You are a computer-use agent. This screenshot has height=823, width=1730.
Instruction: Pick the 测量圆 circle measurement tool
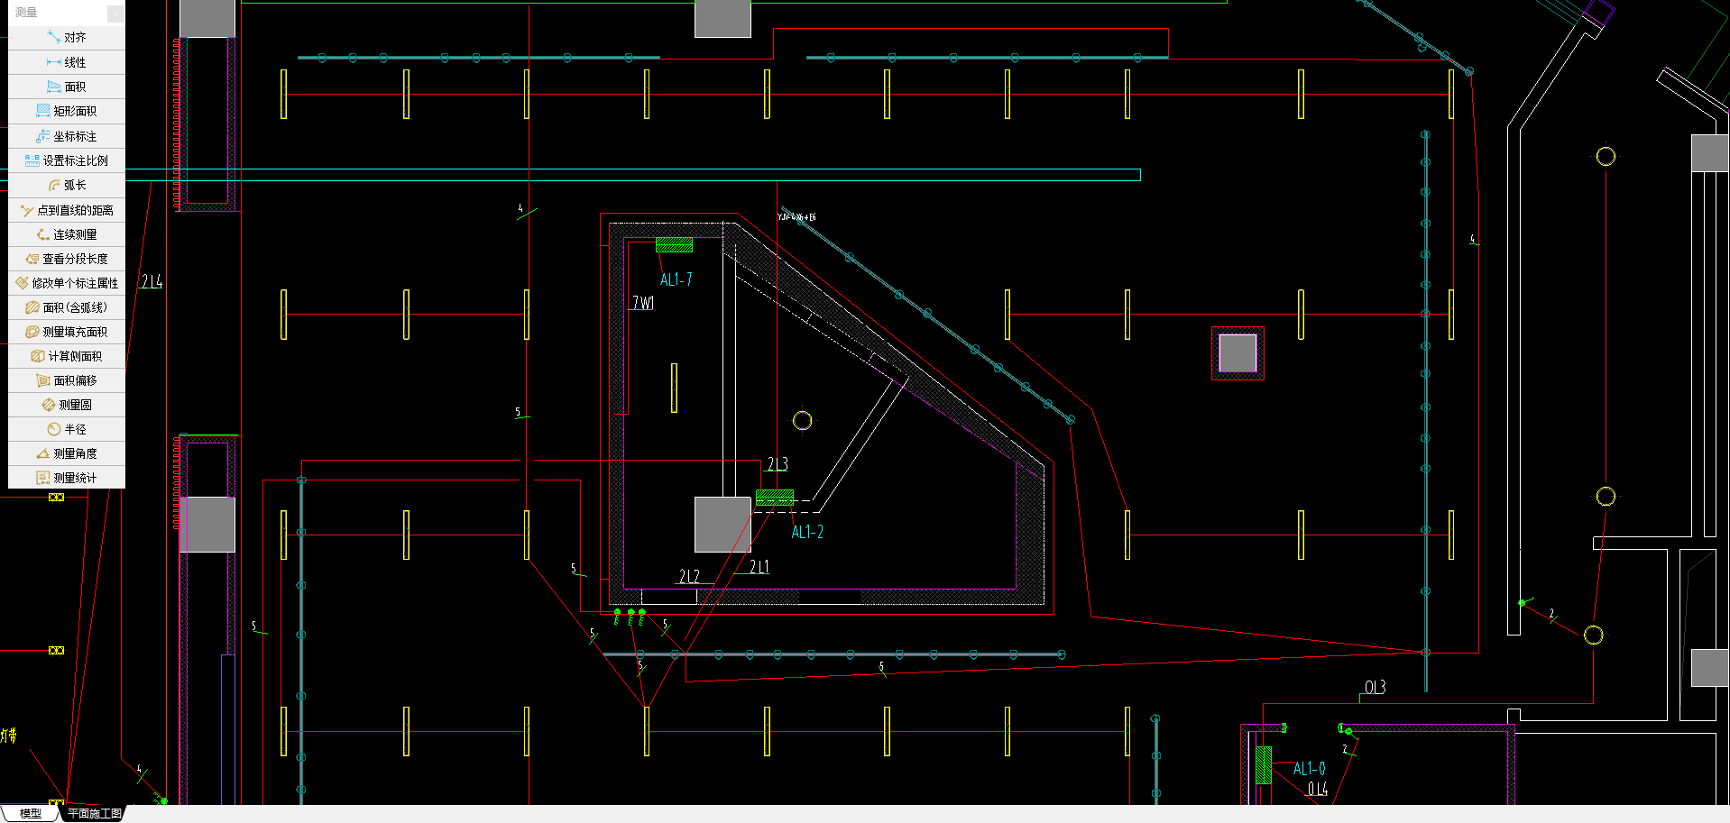(x=67, y=405)
